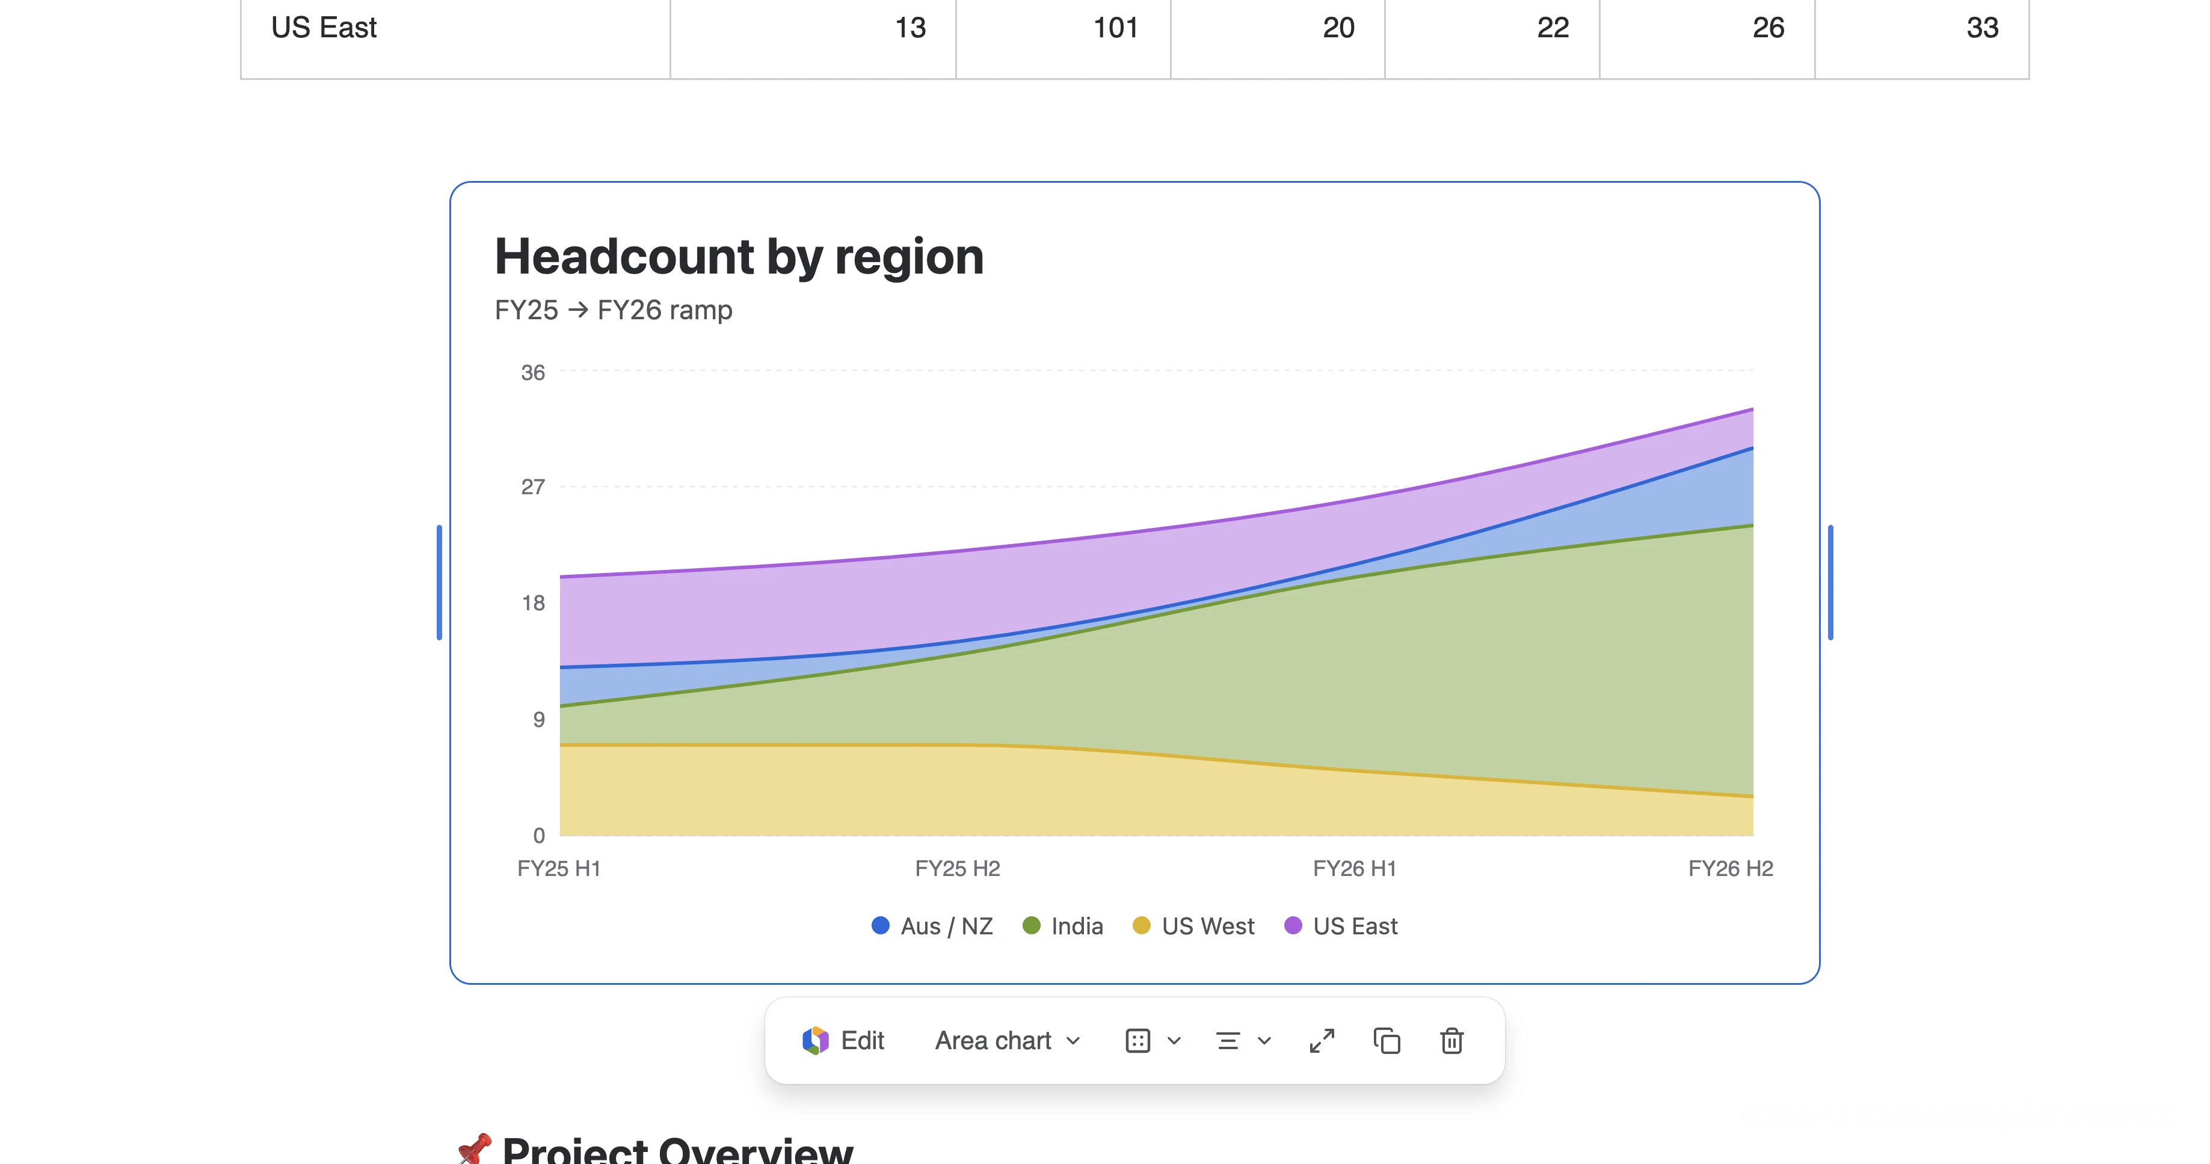Viewport: 2210px width, 1164px height.
Task: Click the 'FY26 H2' x-axis label
Action: pyautogui.click(x=1731, y=868)
